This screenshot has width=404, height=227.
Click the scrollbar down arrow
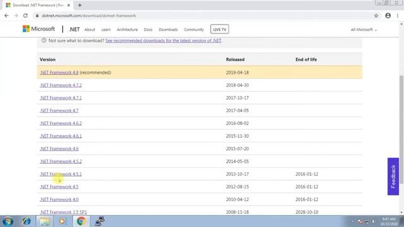click(x=401, y=212)
